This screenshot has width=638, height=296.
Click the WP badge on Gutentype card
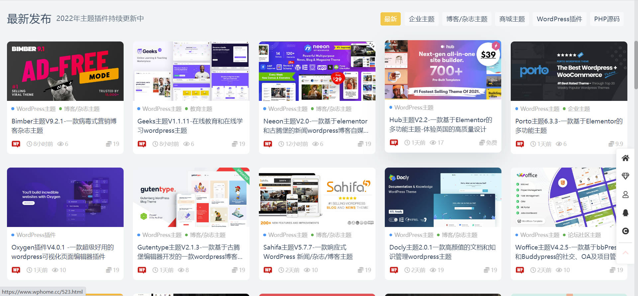(142, 270)
